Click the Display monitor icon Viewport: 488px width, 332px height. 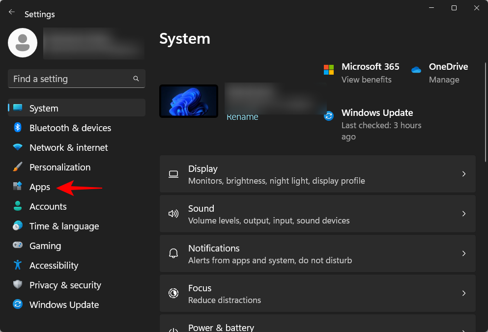point(173,174)
